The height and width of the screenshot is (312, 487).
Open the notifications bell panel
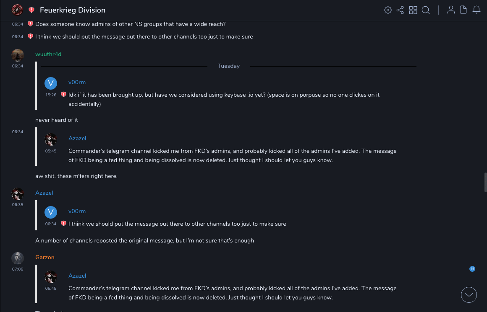(477, 10)
